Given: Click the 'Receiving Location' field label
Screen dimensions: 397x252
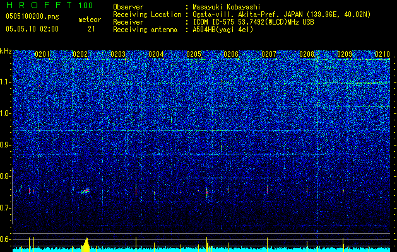Looking at the screenshot, I should pyautogui.click(x=147, y=15).
